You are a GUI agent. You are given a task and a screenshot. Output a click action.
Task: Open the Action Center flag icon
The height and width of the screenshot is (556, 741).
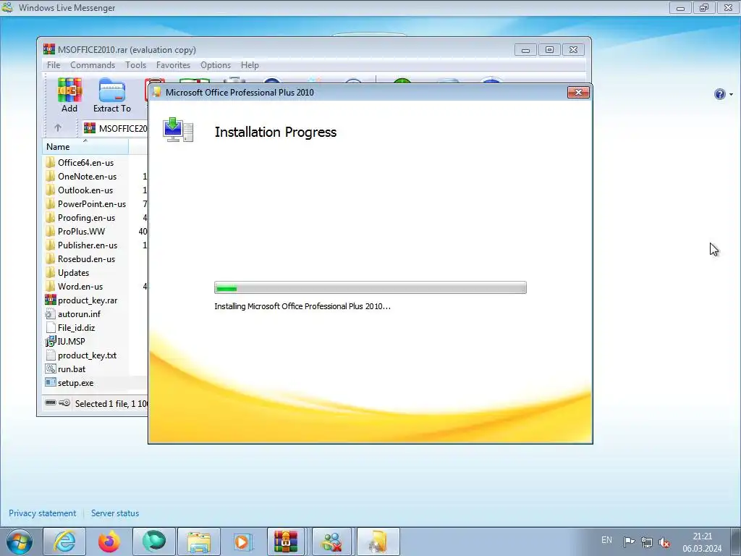point(629,542)
